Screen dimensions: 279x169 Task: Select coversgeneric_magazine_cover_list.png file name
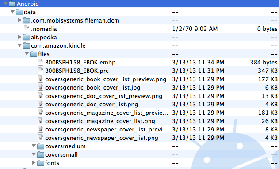tap(100, 121)
